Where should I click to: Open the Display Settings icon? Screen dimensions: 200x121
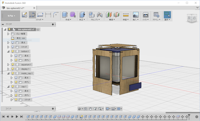pyautogui.click(x=107, y=109)
